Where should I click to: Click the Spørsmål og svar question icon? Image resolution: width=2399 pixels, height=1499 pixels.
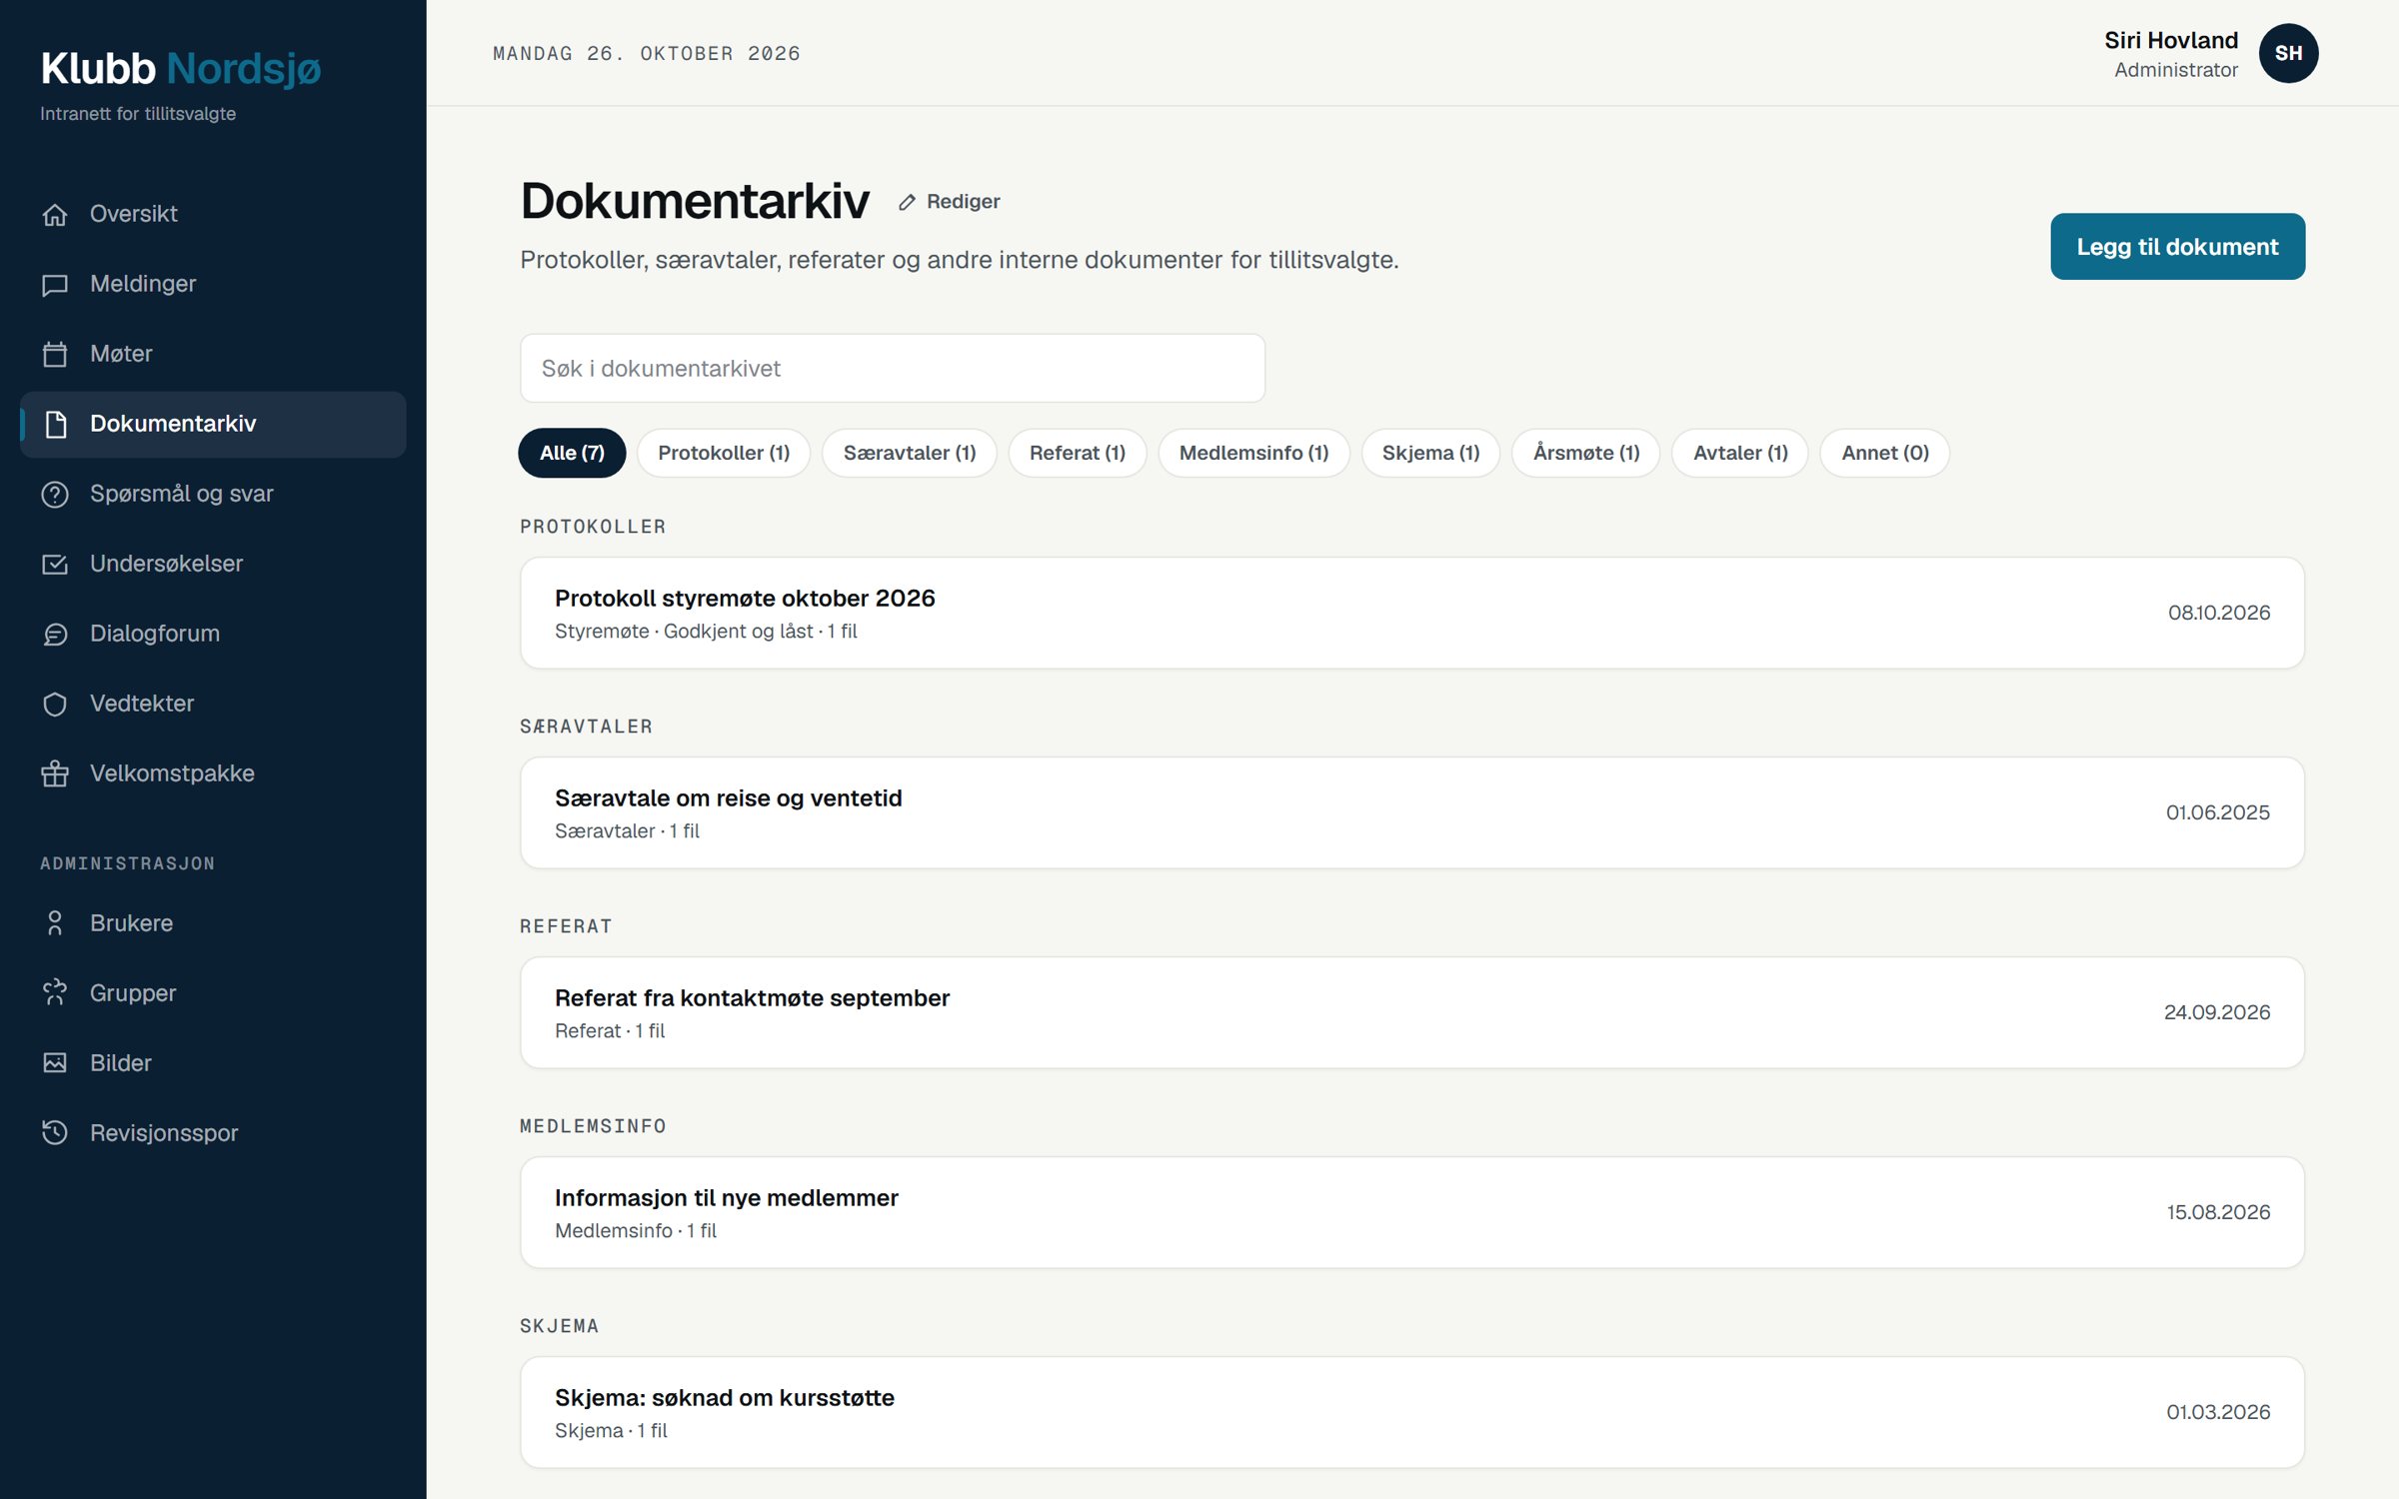[55, 494]
